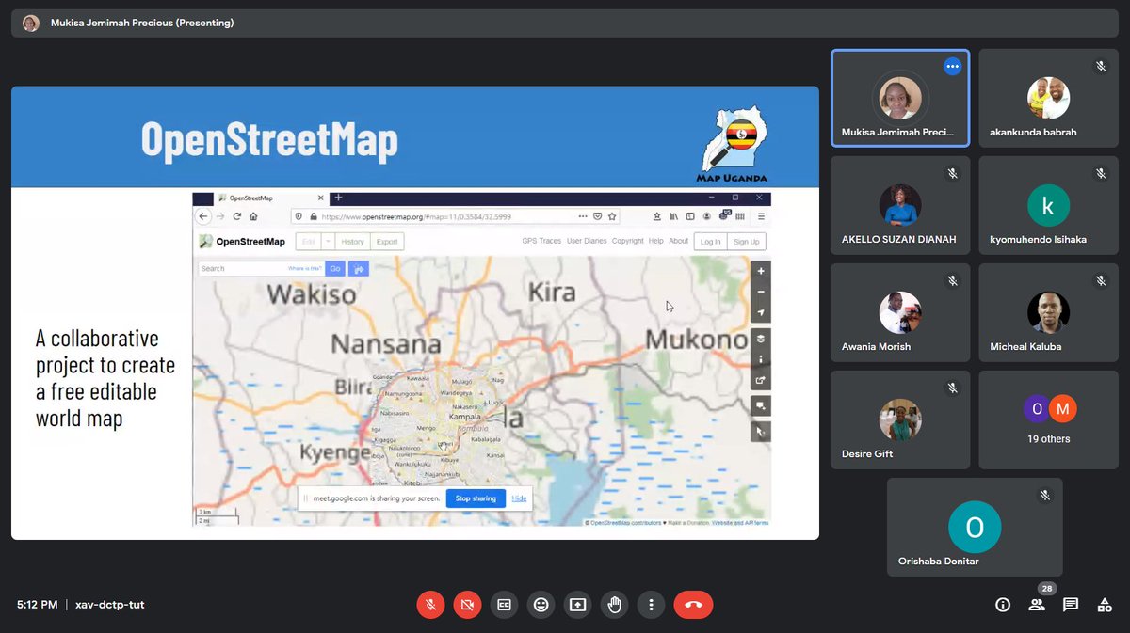Select Desire Gift participant tile

click(900, 419)
